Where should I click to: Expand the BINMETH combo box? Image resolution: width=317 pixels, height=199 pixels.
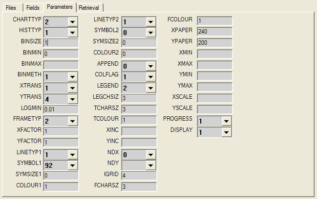click(x=73, y=76)
